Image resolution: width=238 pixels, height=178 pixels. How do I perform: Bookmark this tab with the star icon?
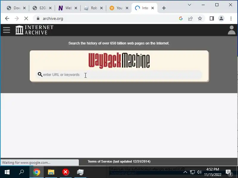point(200,18)
